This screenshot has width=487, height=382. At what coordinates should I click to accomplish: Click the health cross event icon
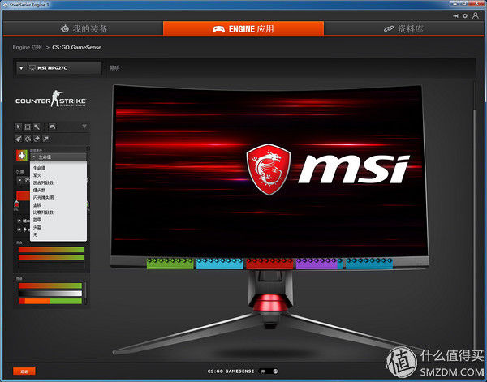coord(22,155)
